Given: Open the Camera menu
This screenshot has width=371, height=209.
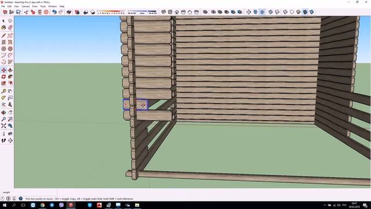Looking at the screenshot, I should click(x=26, y=6).
